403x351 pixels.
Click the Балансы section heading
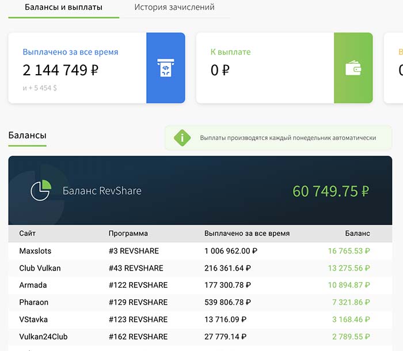pos(27,136)
